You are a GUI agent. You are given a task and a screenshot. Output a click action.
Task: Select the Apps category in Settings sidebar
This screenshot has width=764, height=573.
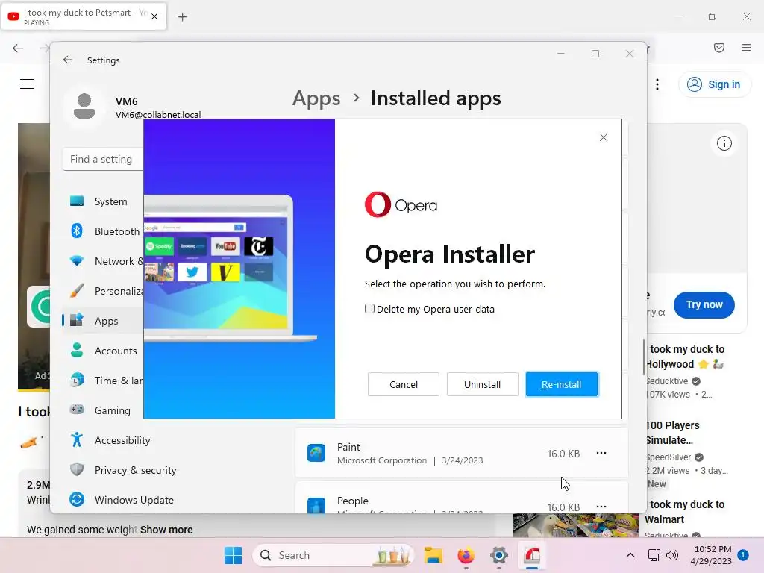[x=103, y=321]
